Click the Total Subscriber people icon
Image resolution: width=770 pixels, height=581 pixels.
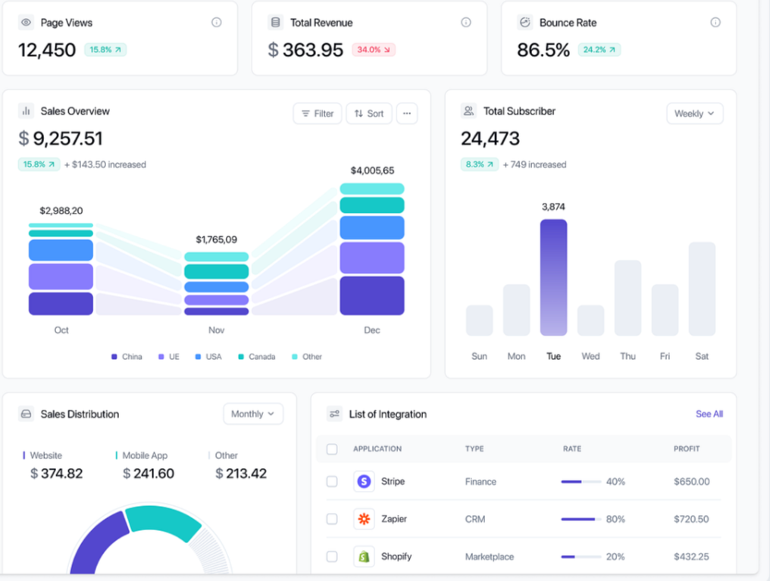click(x=469, y=111)
